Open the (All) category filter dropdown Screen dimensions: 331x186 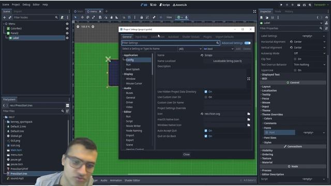[190, 49]
